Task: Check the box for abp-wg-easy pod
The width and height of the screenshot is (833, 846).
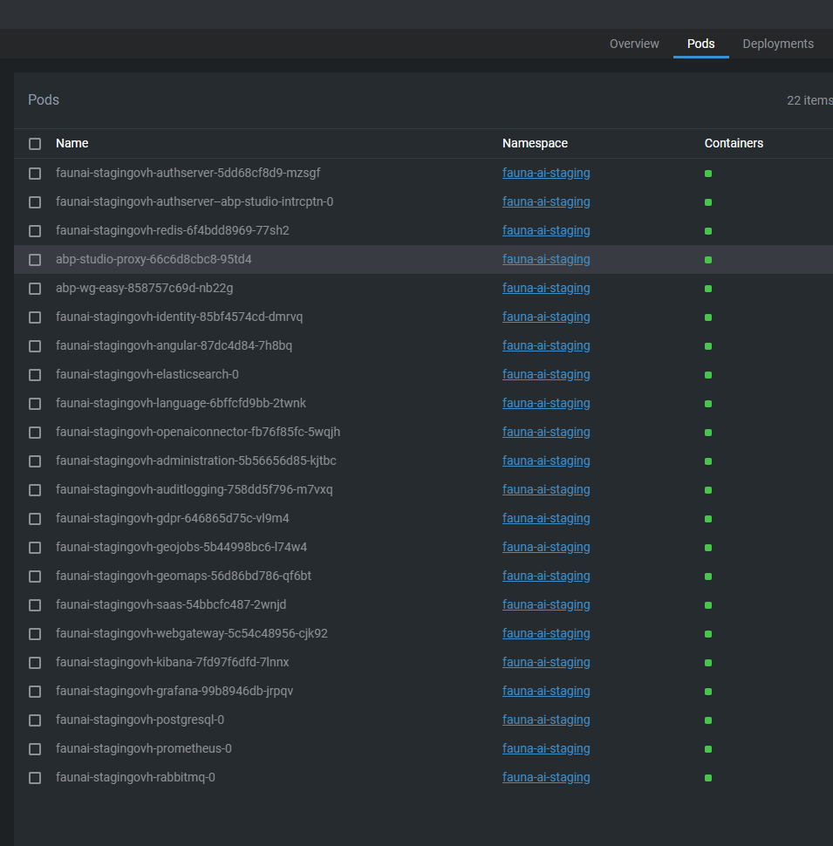Action: click(x=35, y=289)
